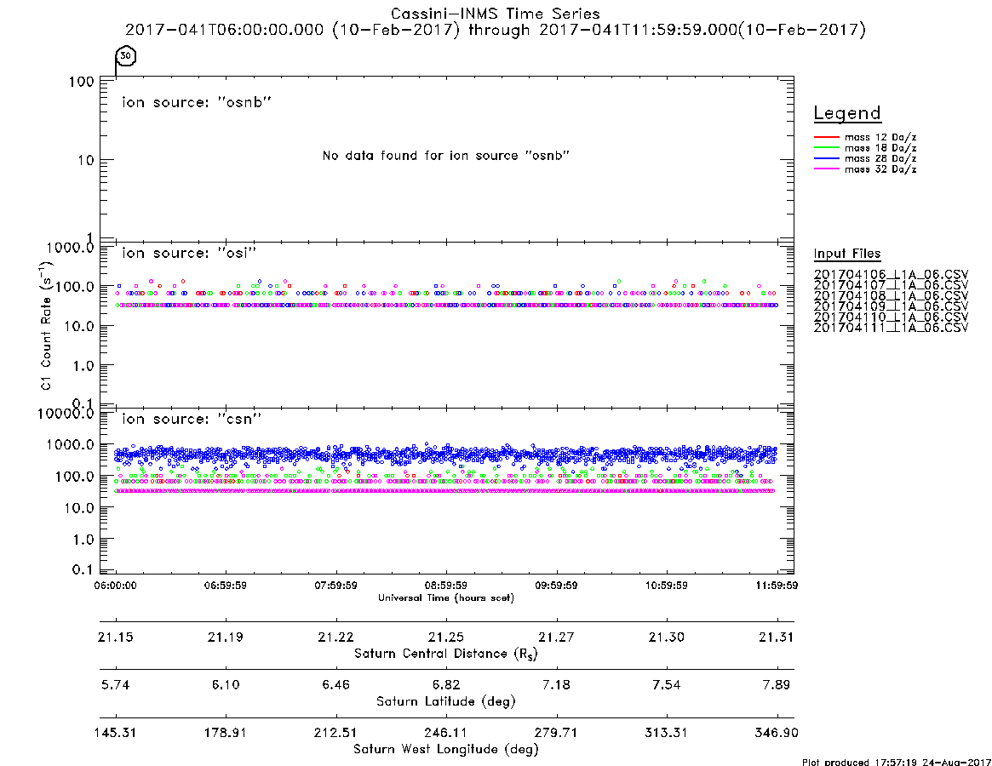The width and height of the screenshot is (992, 766).
Task: Click the Cassini-INMS Time Series title
Action: coord(496,14)
